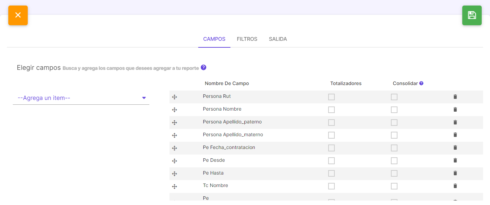Toggle Consolidar for Persona Nombre
Viewport: 490px width, 205px height.
tap(394, 110)
